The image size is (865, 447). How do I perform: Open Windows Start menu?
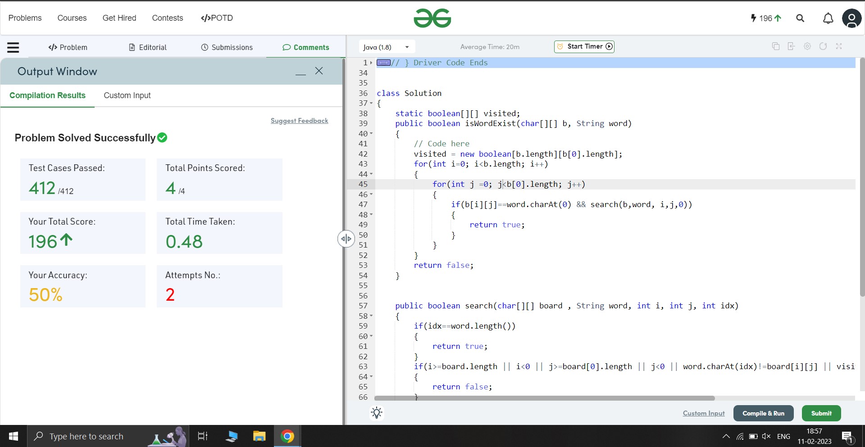point(14,436)
